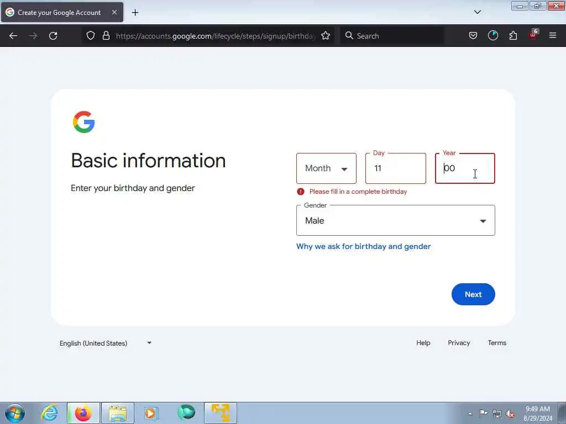Viewport: 566px width, 424px height.
Task: Open the Firefox hamburger menu
Action: tap(553, 36)
